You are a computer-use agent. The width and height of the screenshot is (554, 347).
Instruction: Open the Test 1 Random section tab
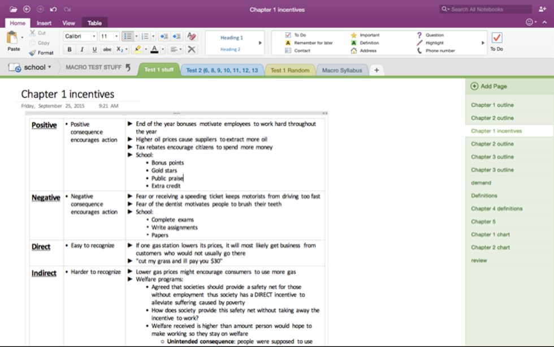289,70
